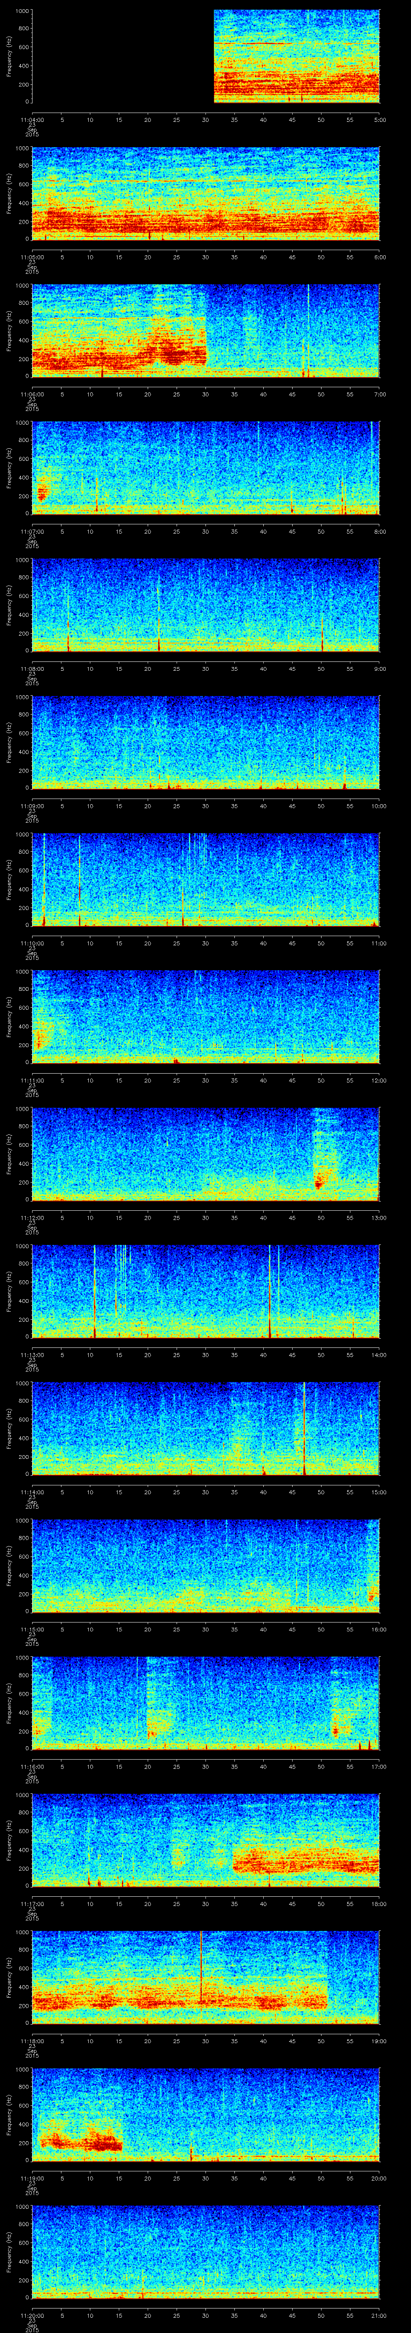
Task: Select the spectrogram panel starting at 11:04:00
Action: (205, 56)
